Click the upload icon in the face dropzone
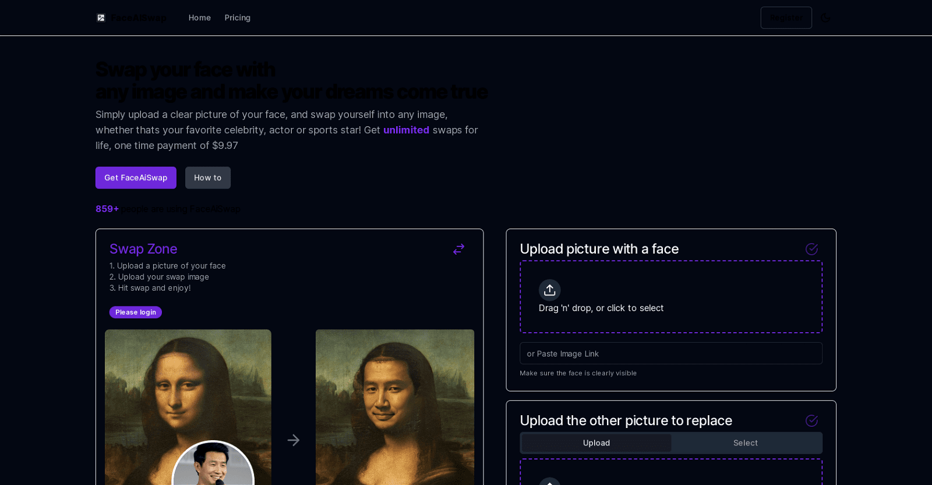This screenshot has height=485, width=932. (549, 290)
